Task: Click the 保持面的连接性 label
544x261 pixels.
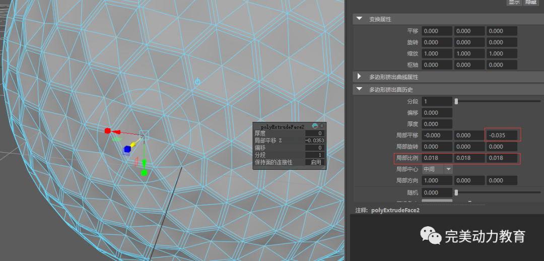Action: click(x=274, y=162)
